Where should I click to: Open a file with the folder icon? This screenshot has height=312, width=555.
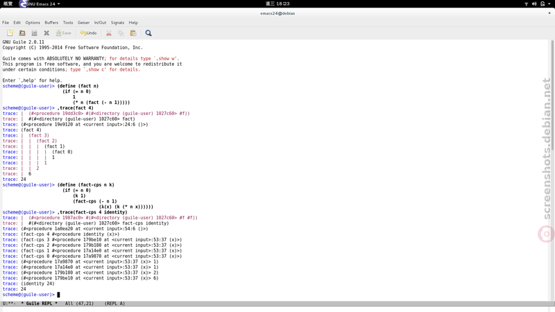tap(22, 33)
